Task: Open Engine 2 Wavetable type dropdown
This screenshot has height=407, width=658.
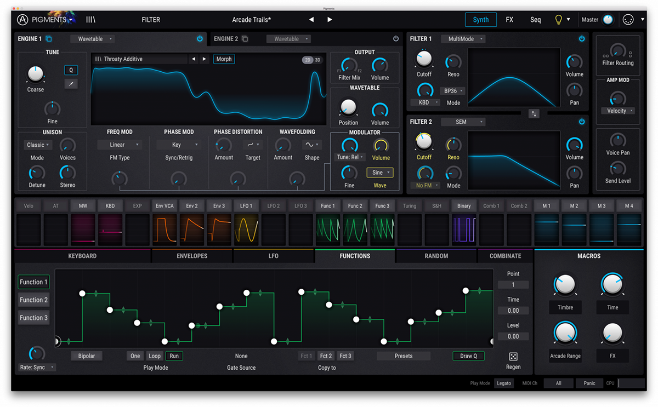Action: pos(288,39)
